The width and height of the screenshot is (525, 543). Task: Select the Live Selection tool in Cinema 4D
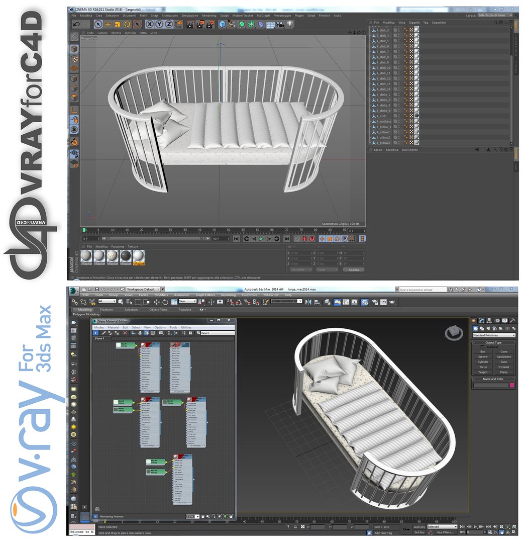tap(98, 24)
